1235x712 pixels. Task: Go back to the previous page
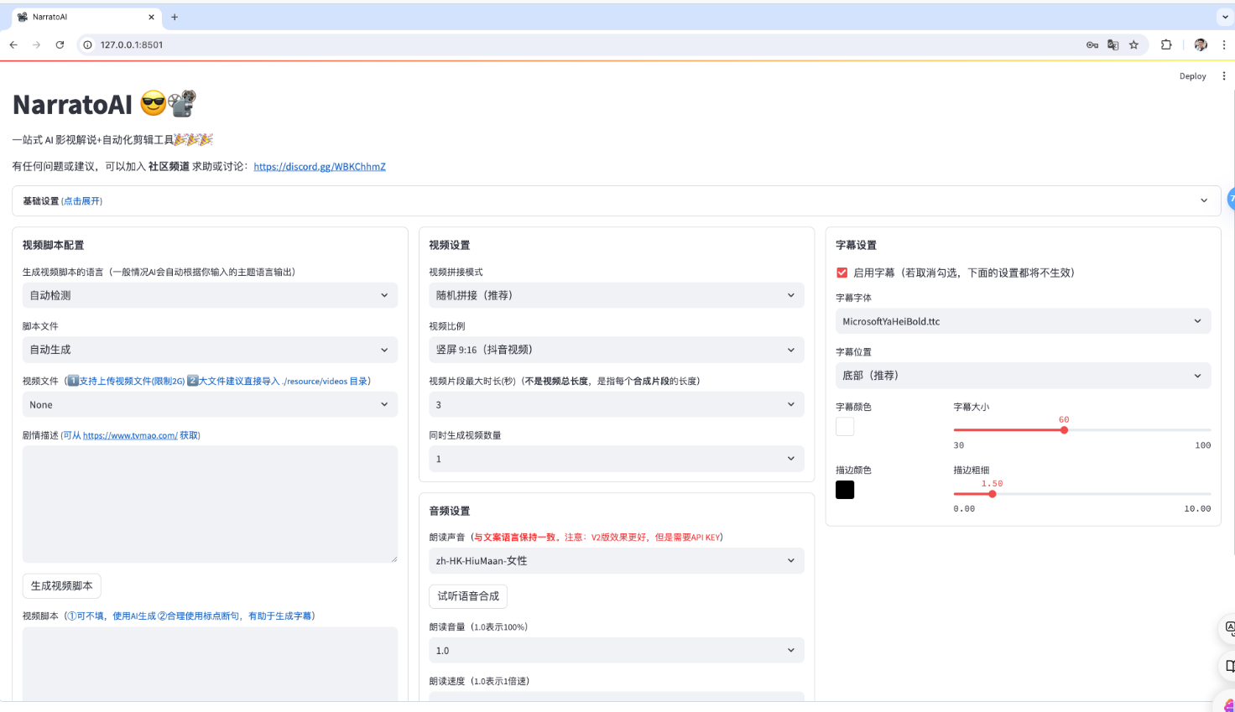(13, 45)
